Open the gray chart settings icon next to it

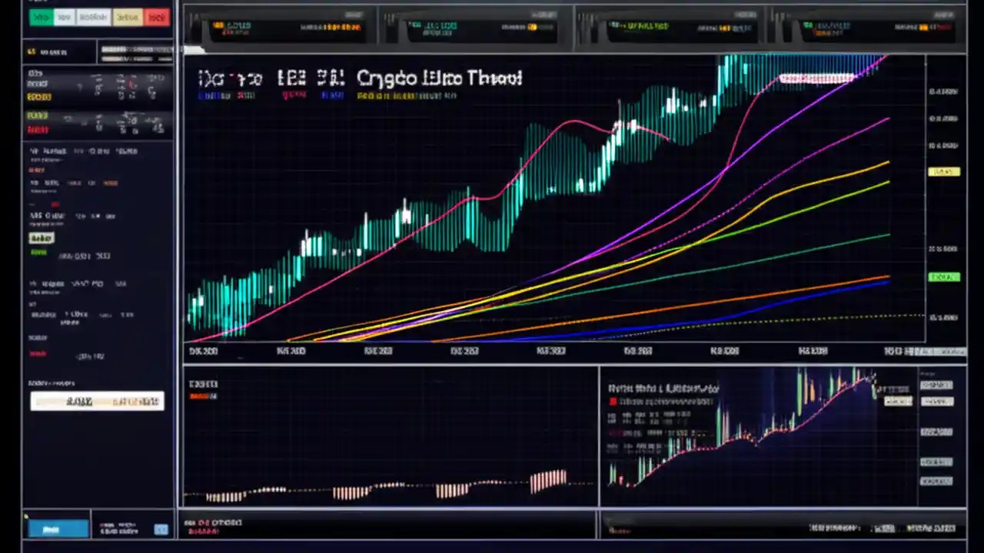tap(92, 17)
